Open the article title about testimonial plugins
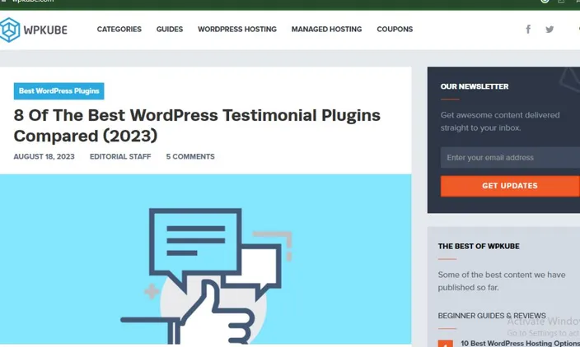The image size is (580, 347). pos(197,126)
